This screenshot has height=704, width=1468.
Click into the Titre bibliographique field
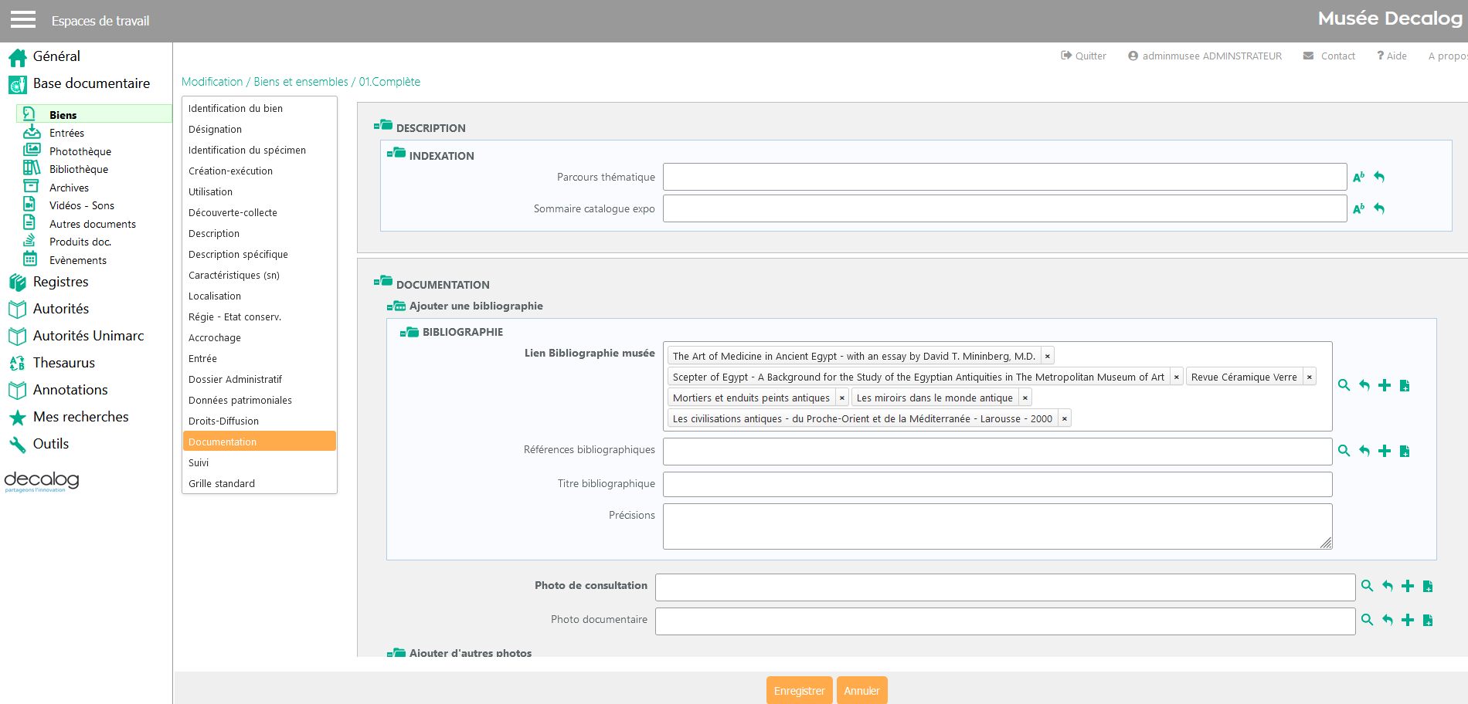click(x=997, y=484)
